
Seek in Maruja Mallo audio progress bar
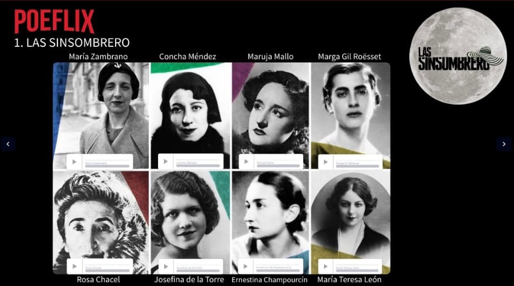click(278, 166)
